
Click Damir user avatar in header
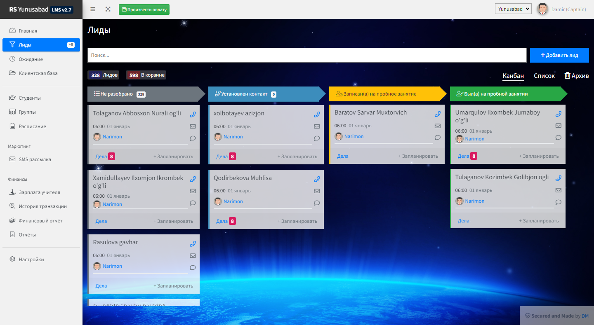(x=542, y=9)
